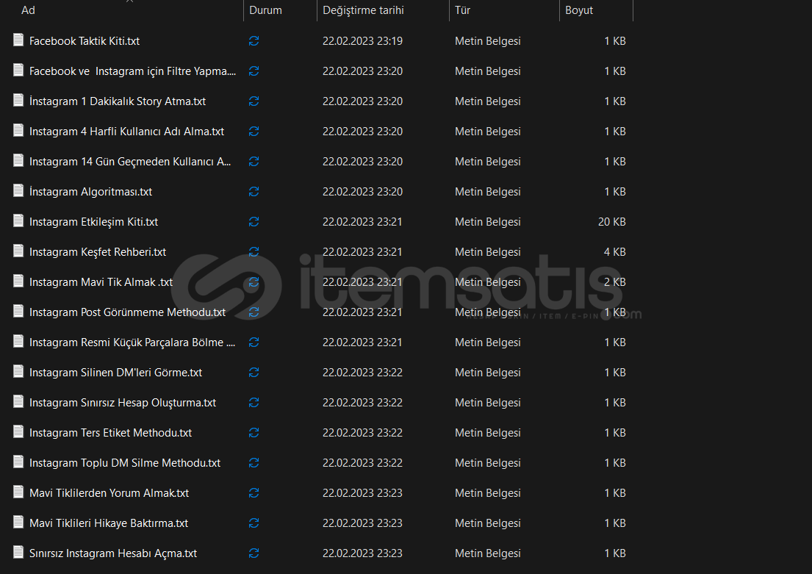Screen dimensions: 812x574
Task: Click the file name Instagram Ters Etiket Methodu.txt
Action: point(110,433)
